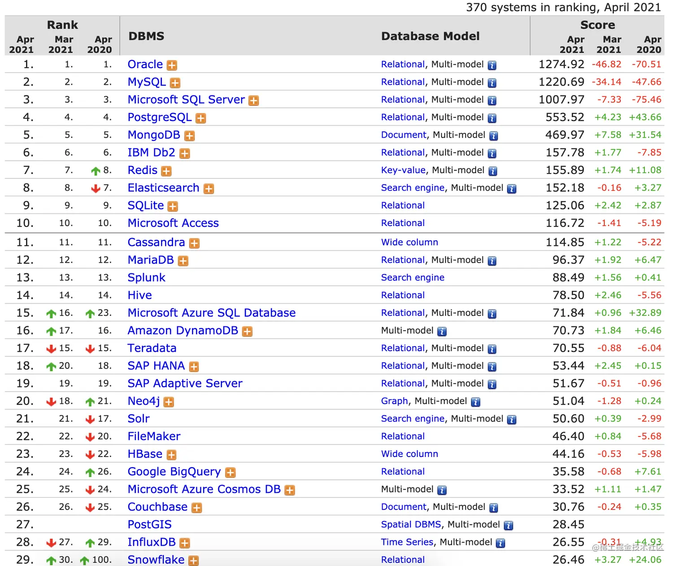678x566 pixels.
Task: Click the DBMS column header
Action: 147,36
